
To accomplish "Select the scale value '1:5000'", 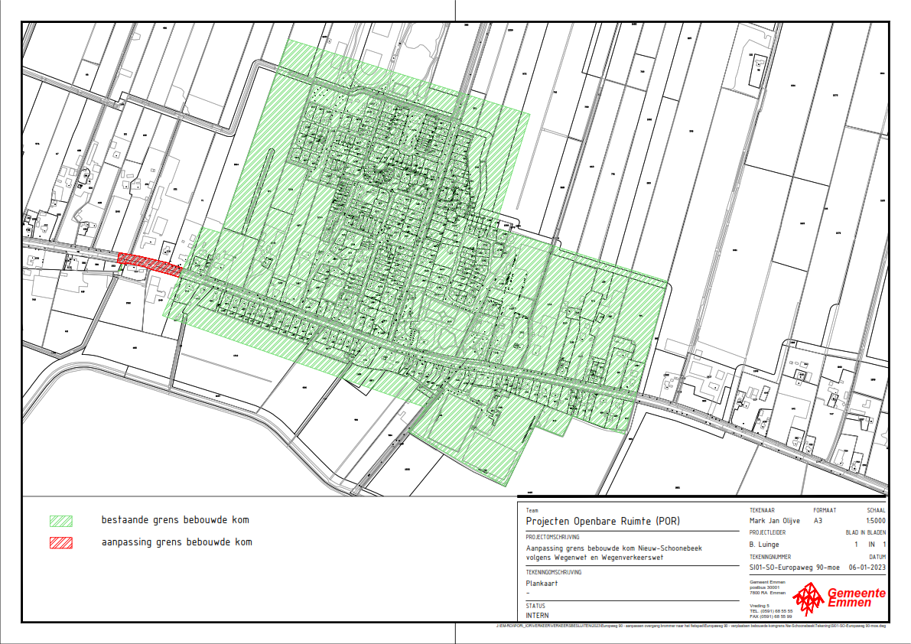I will pyautogui.click(x=874, y=521).
